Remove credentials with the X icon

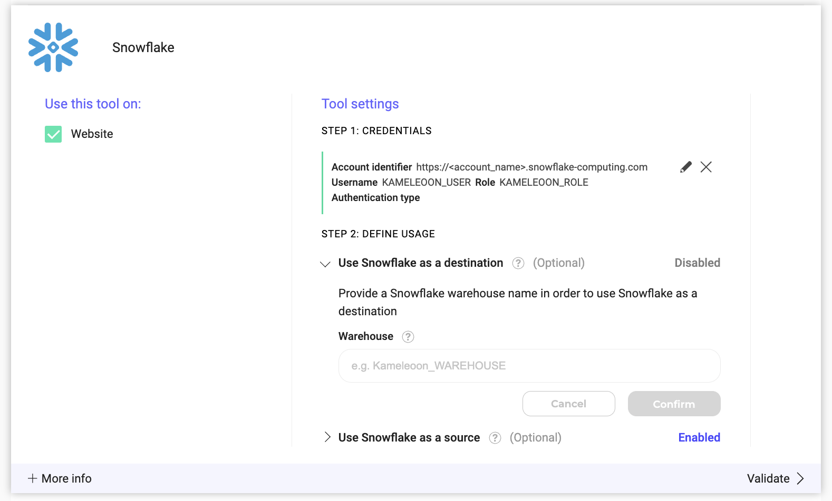[706, 167]
